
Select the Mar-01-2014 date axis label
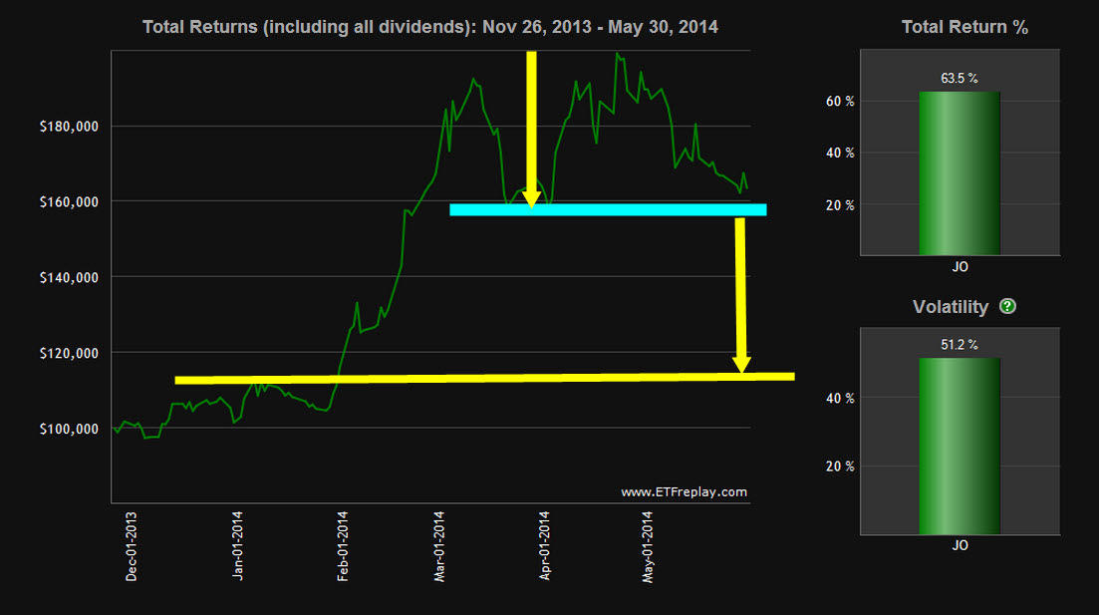coord(441,546)
